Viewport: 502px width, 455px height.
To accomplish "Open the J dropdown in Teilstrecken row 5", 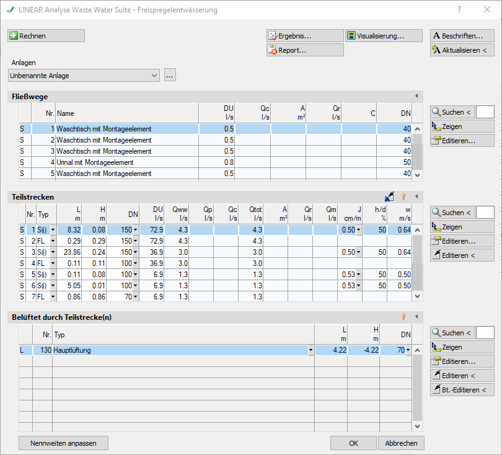I will click(x=359, y=275).
